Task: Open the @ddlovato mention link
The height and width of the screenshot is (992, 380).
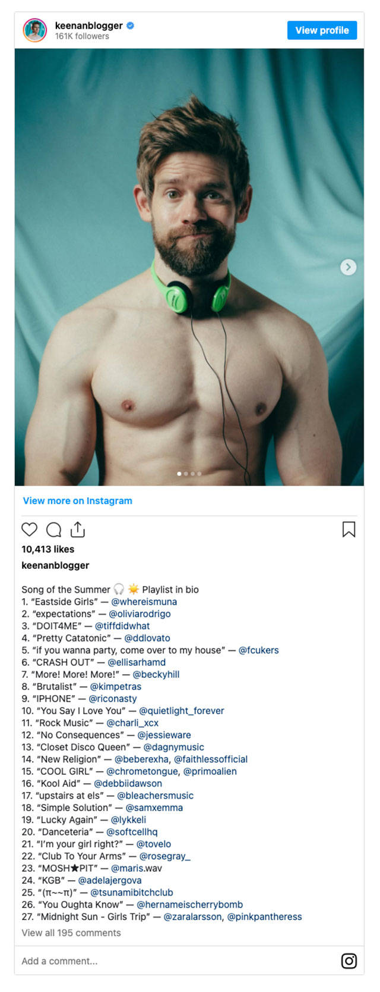Action: pyautogui.click(x=147, y=638)
